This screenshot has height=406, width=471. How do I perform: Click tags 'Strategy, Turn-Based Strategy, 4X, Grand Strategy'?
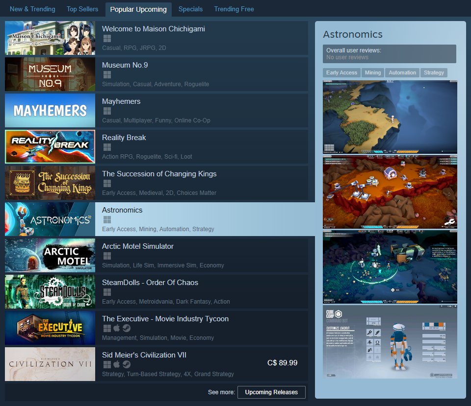point(168,374)
